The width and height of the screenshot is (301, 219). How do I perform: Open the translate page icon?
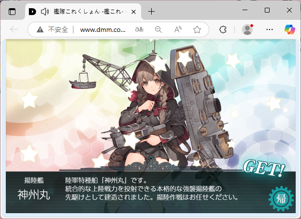pos(139,29)
